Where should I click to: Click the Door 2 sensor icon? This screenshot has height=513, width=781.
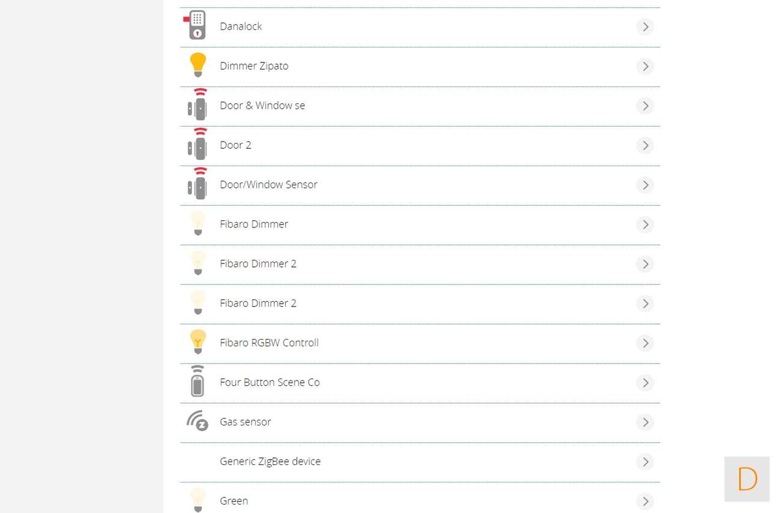point(198,145)
